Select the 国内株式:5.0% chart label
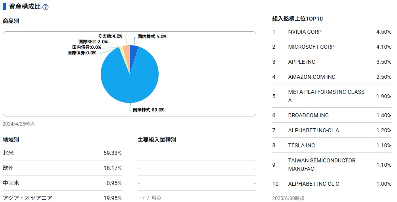 152,36
